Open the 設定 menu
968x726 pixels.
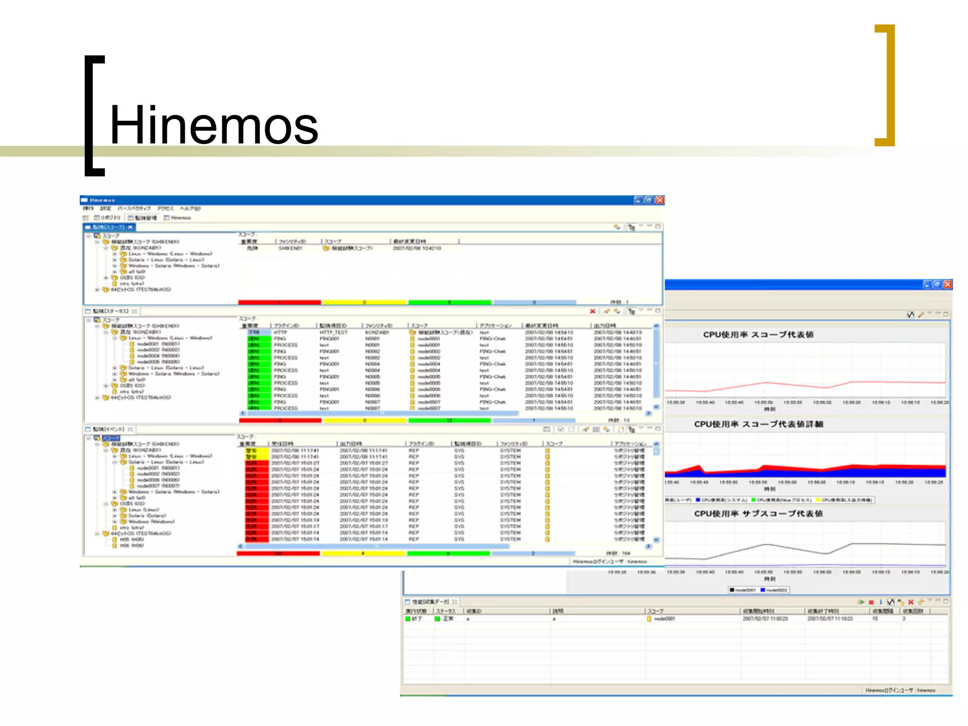(105, 208)
